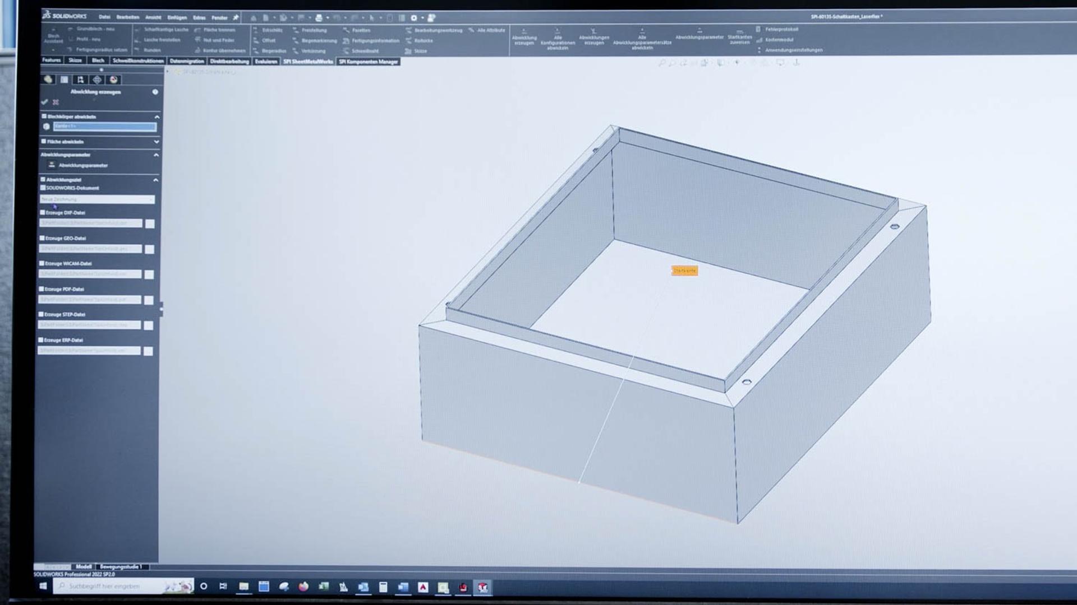Open Anwendungseinstellungen in the ribbon
Screen dimensions: 1077x605
point(789,50)
